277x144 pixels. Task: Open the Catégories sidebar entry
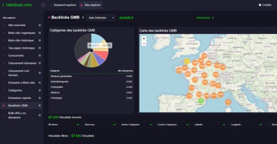(x=15, y=90)
